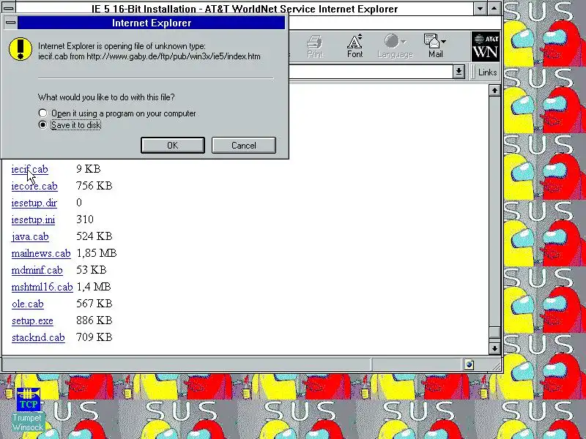Screen dimensions: 586x439
Task: Open the Font size toolbar icon
Action: (x=355, y=46)
